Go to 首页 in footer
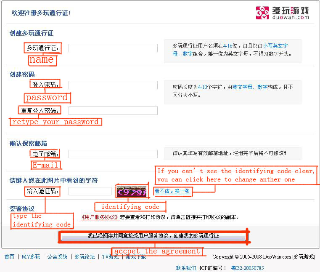Viewport: 320px width, 272px height. [x=10, y=257]
